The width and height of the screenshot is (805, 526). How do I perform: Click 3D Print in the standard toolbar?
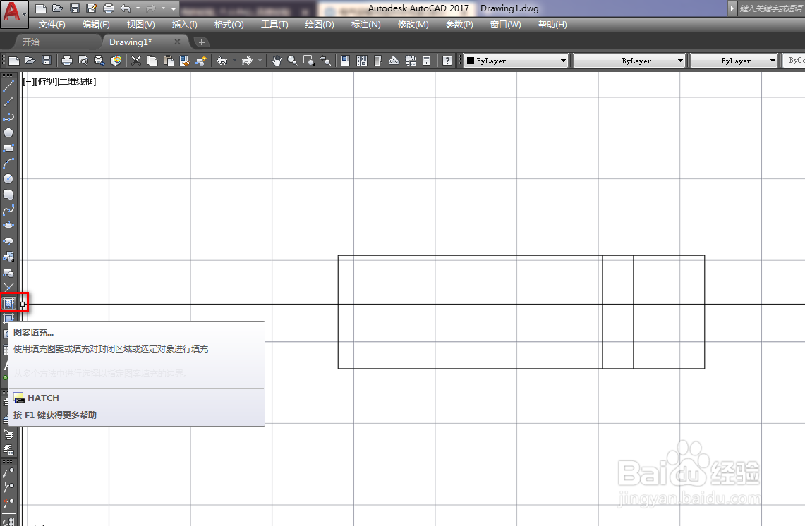tap(116, 61)
